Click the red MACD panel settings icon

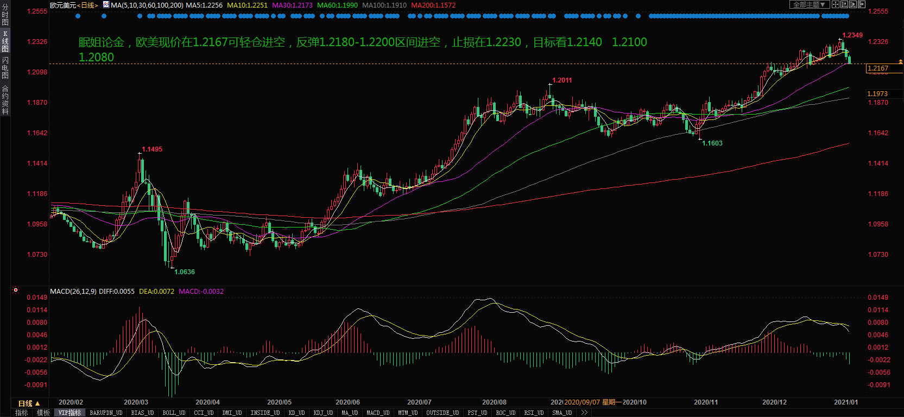tap(16, 290)
